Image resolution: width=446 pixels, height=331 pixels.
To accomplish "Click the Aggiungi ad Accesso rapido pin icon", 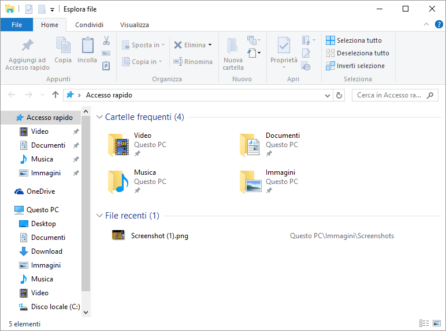I will (x=27, y=46).
